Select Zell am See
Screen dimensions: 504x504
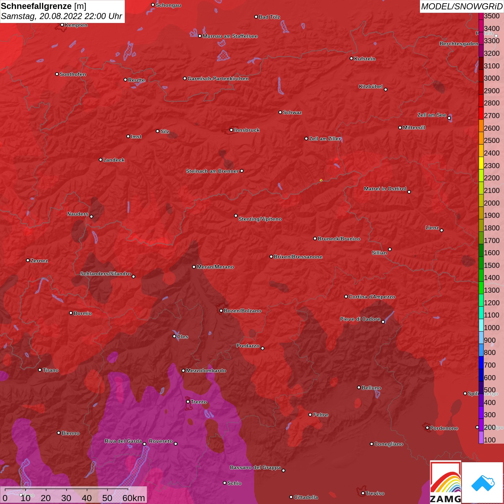pos(432,115)
